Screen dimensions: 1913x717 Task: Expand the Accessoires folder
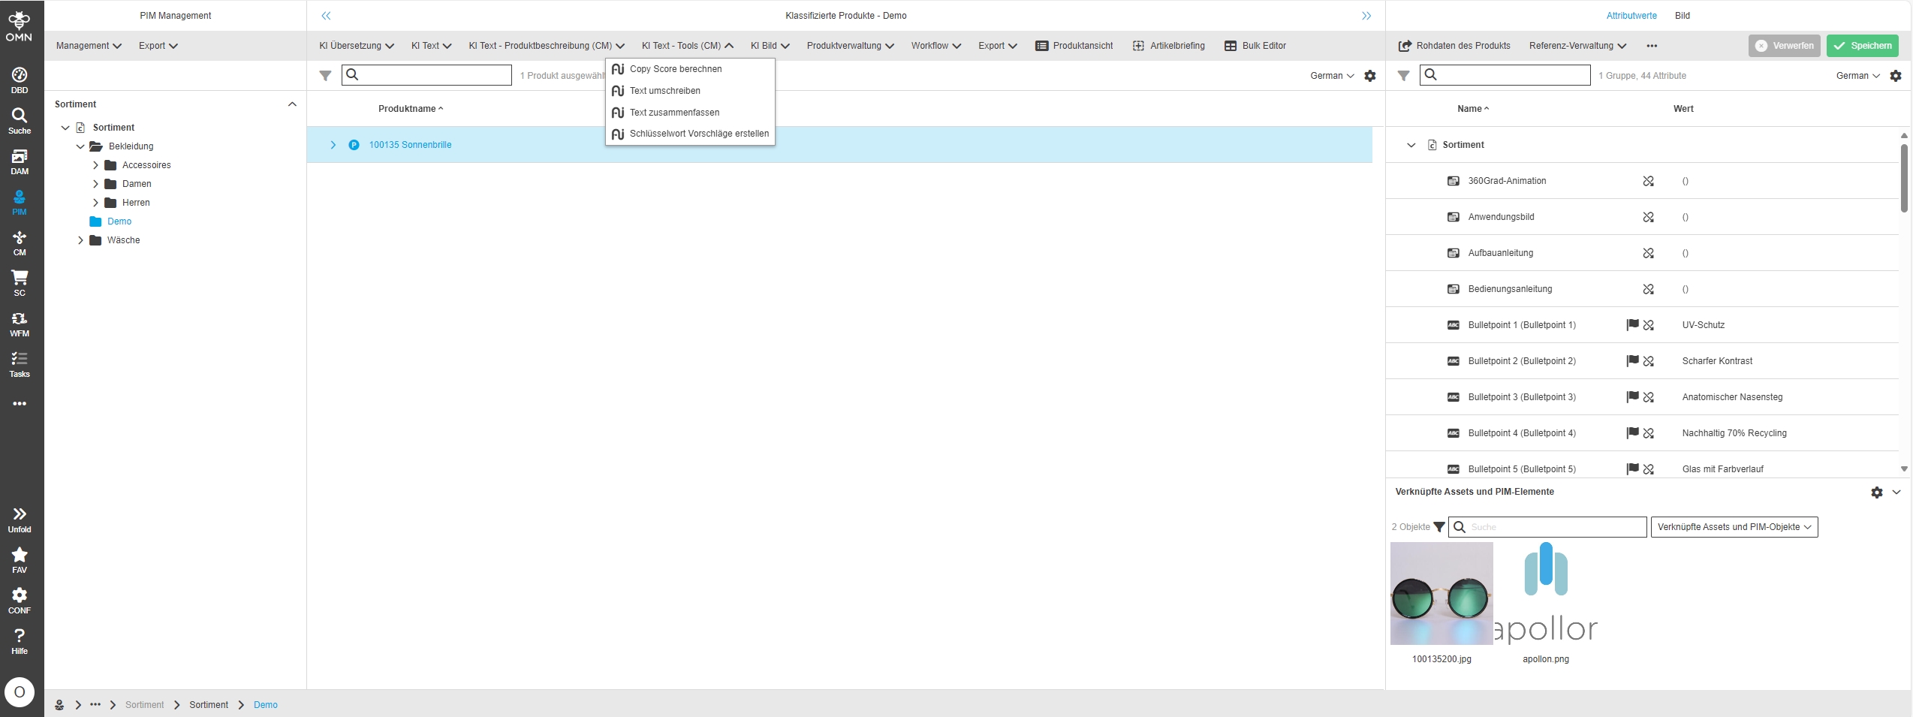[95, 165]
